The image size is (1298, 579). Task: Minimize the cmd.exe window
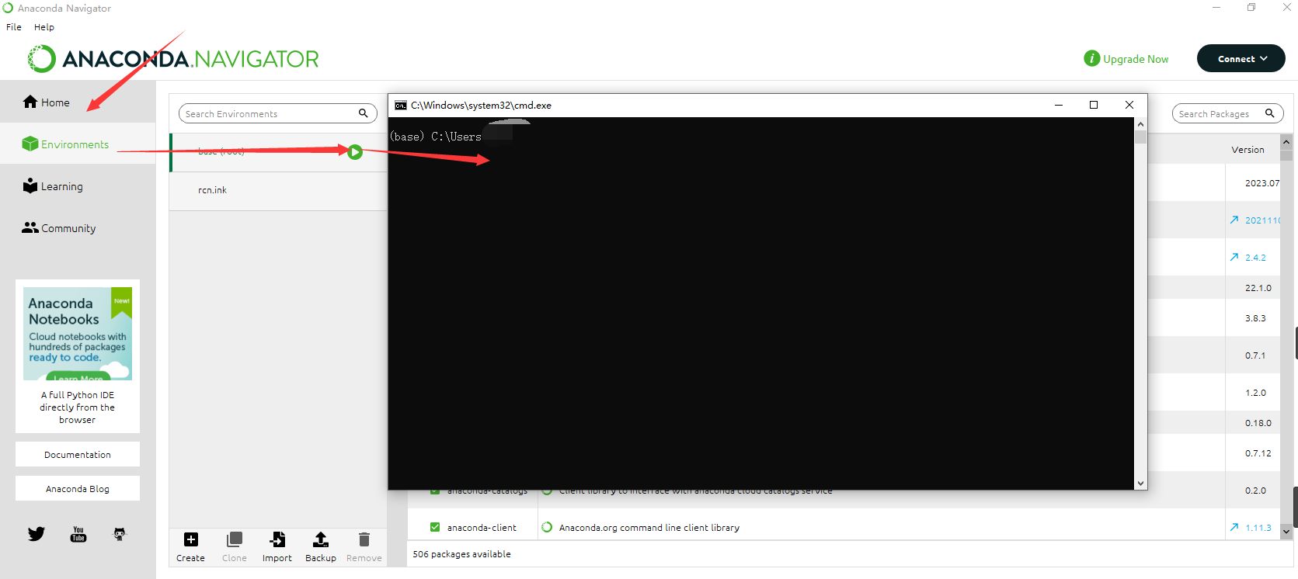click(1059, 105)
